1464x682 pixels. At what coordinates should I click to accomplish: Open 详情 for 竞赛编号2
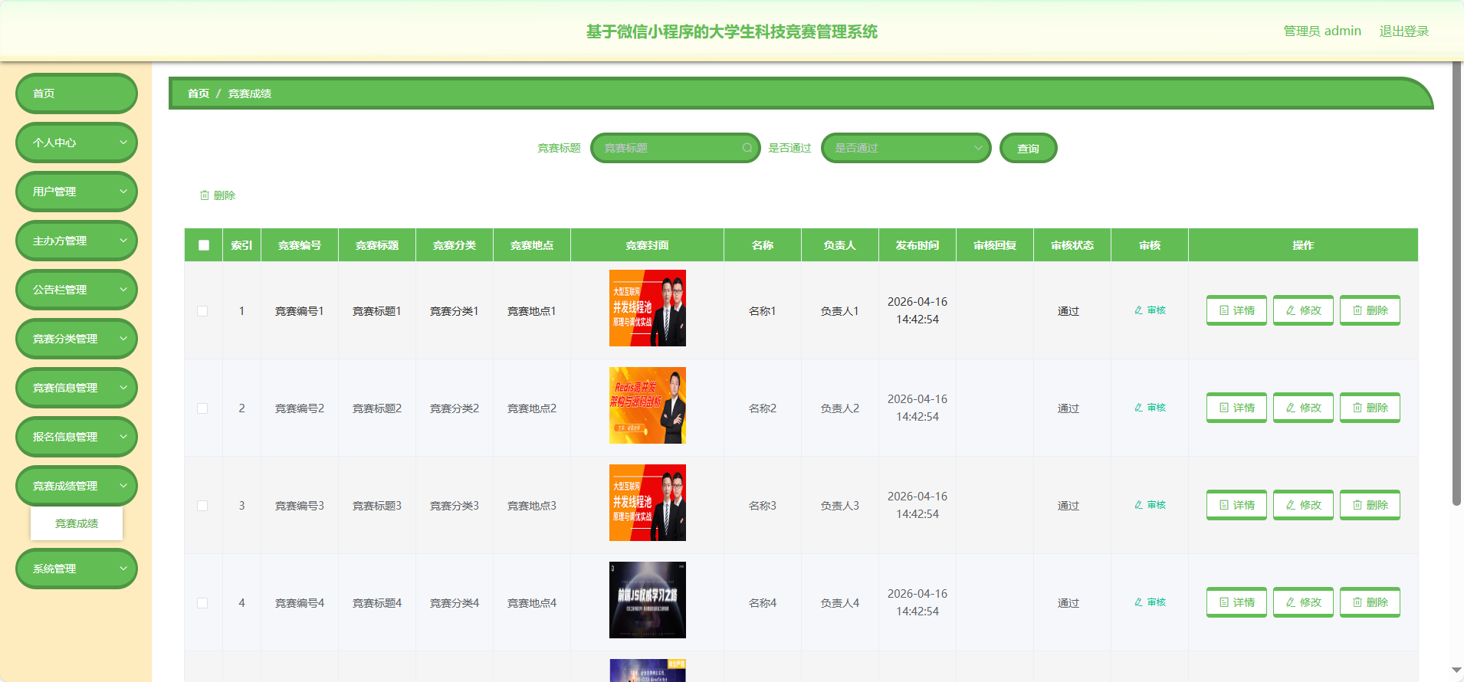point(1236,408)
